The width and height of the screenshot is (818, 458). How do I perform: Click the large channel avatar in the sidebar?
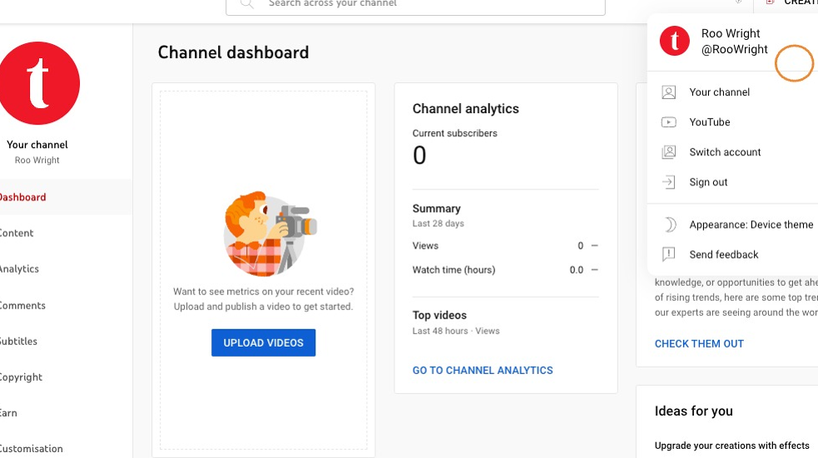coord(38,83)
